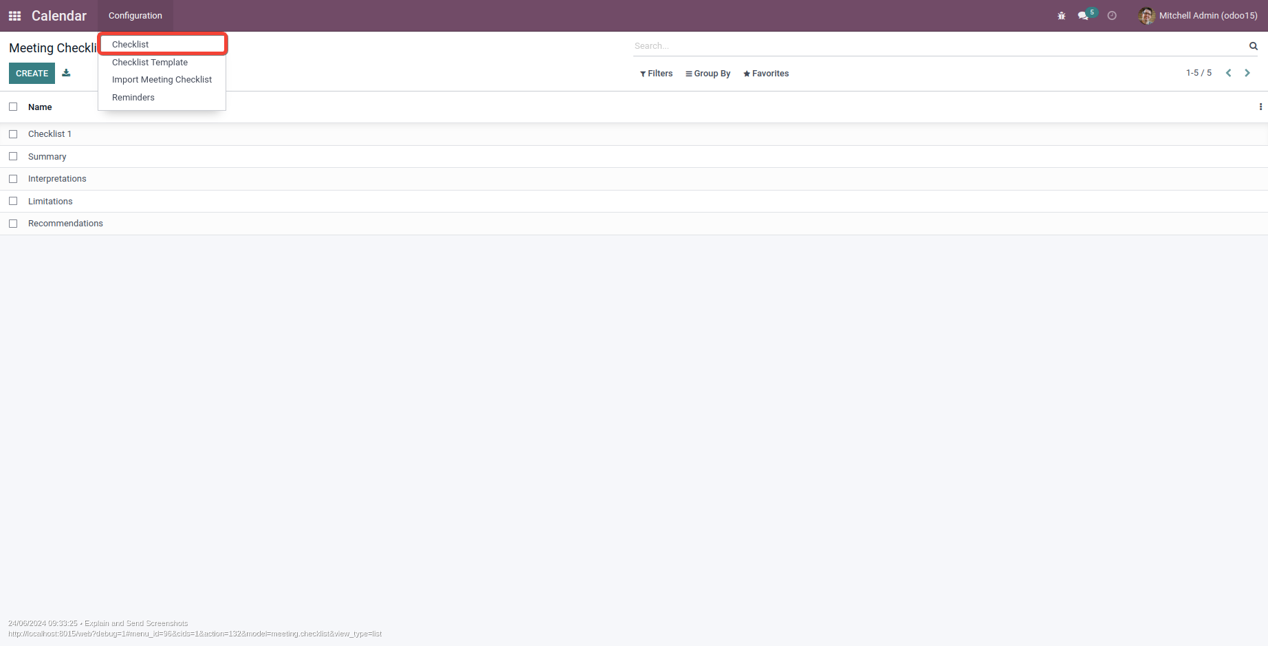
Task: Open the Recommendations record
Action: [65, 224]
